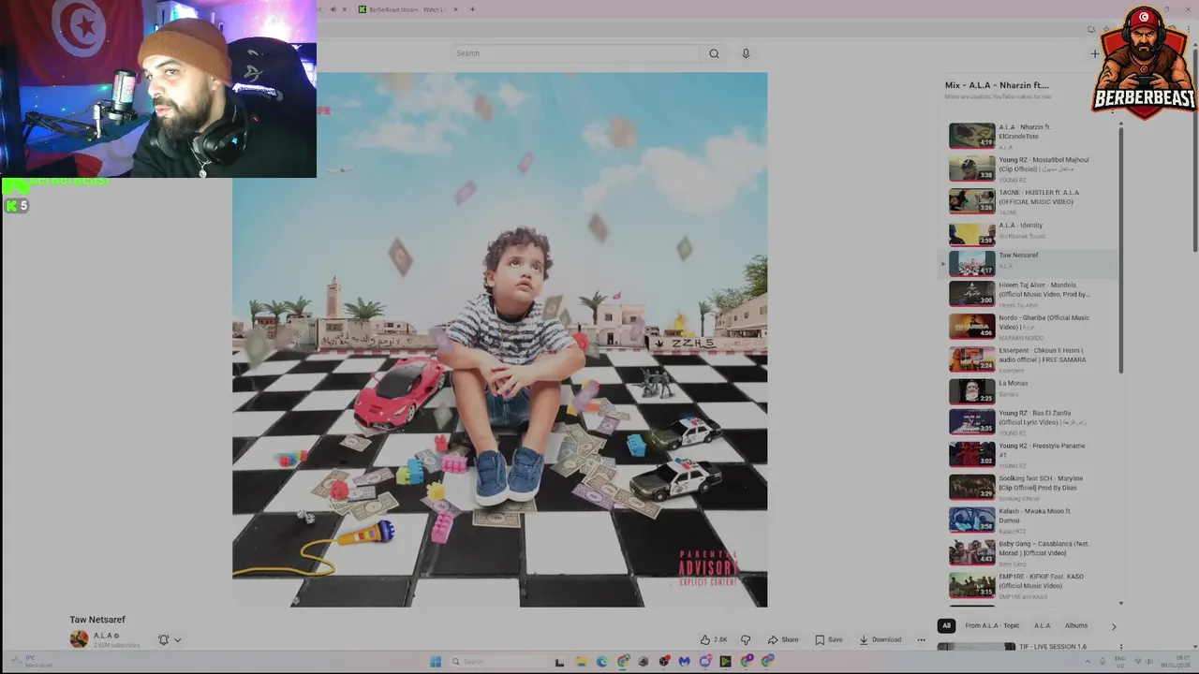Open Edge browser from taskbar
The height and width of the screenshot is (674, 1199).
point(601,662)
